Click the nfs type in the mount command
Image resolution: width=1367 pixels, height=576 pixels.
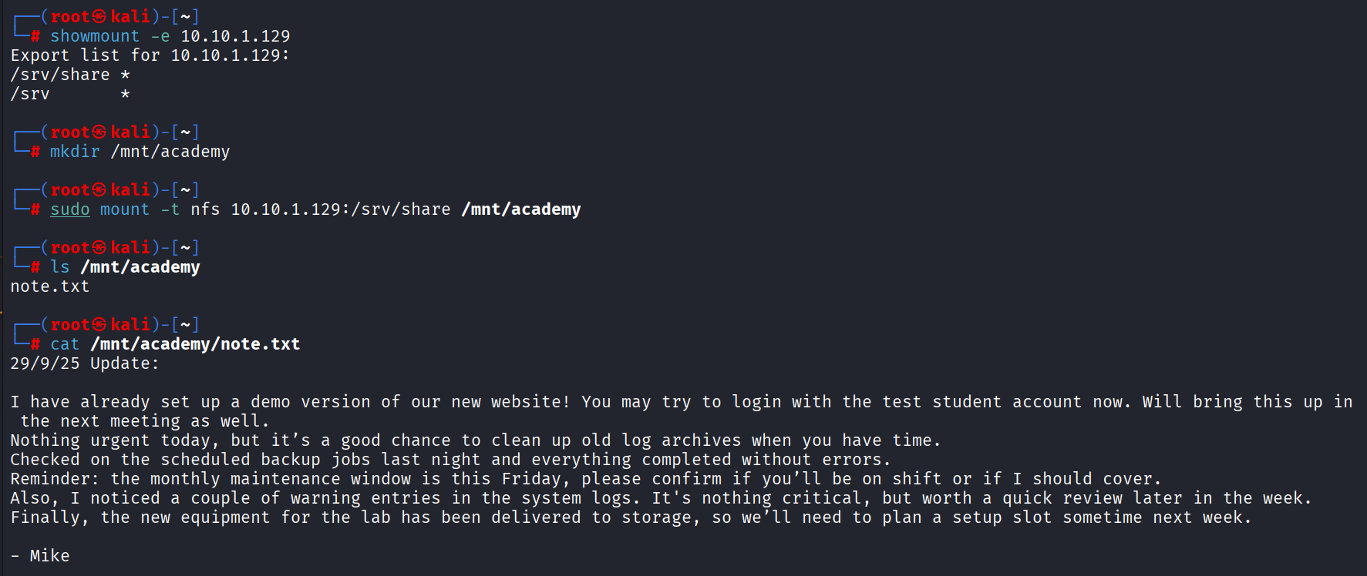pyautogui.click(x=205, y=209)
